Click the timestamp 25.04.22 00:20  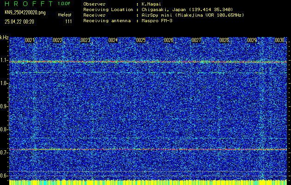point(19,22)
